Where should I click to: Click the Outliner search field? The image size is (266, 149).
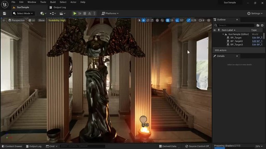(234, 25)
